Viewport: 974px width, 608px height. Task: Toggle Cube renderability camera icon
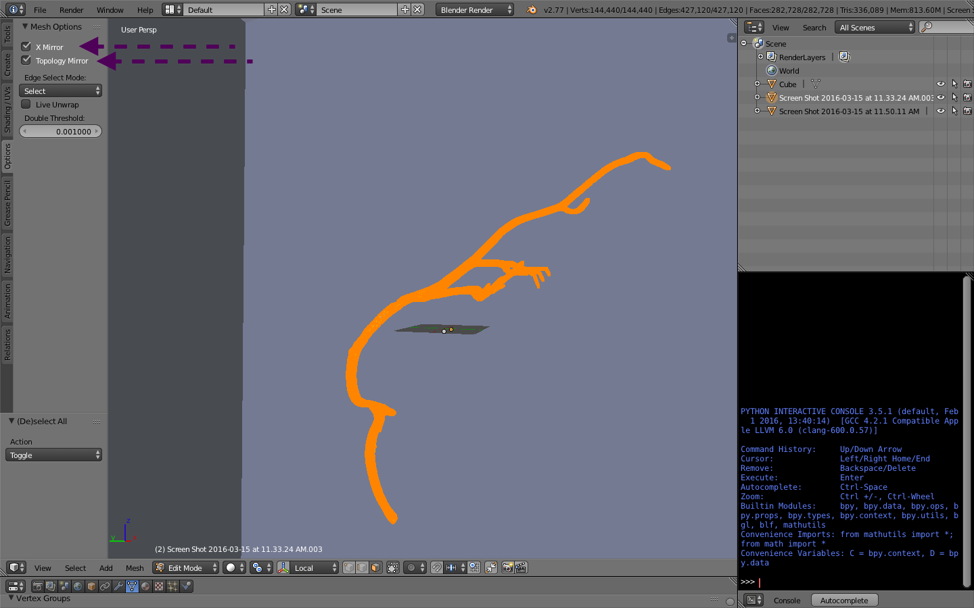pyautogui.click(x=967, y=84)
